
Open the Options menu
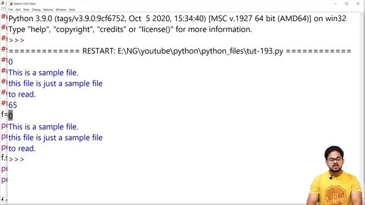point(48,10)
